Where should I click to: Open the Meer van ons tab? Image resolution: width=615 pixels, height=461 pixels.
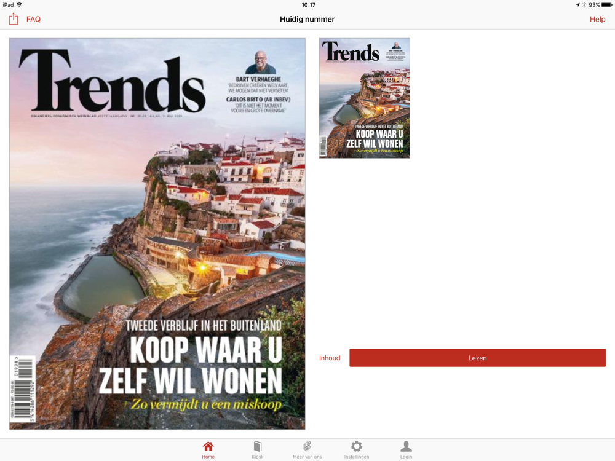click(x=307, y=450)
